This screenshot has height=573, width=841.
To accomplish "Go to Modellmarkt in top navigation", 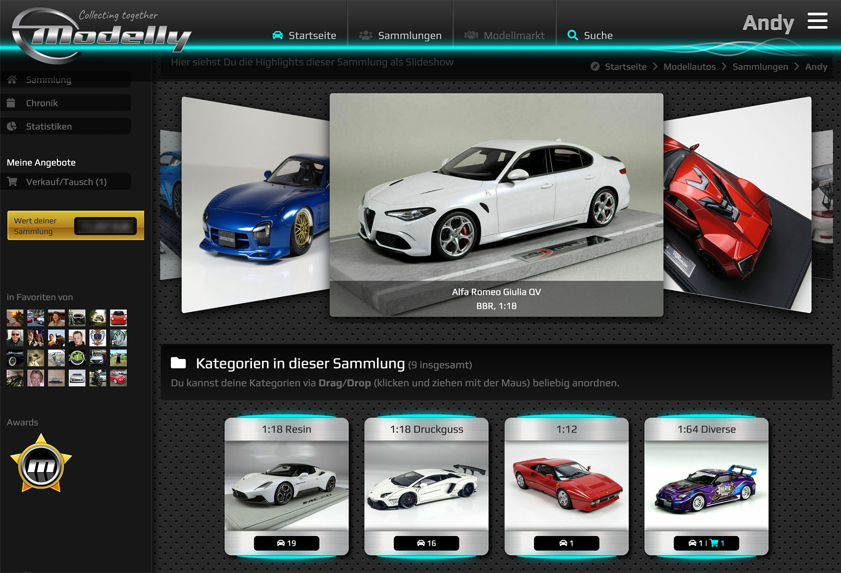I will pos(505,36).
